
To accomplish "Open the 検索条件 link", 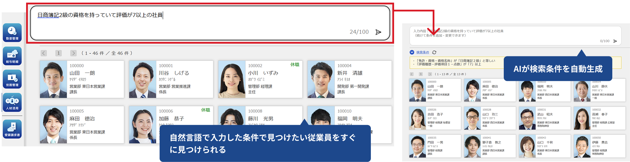I will [423, 52].
